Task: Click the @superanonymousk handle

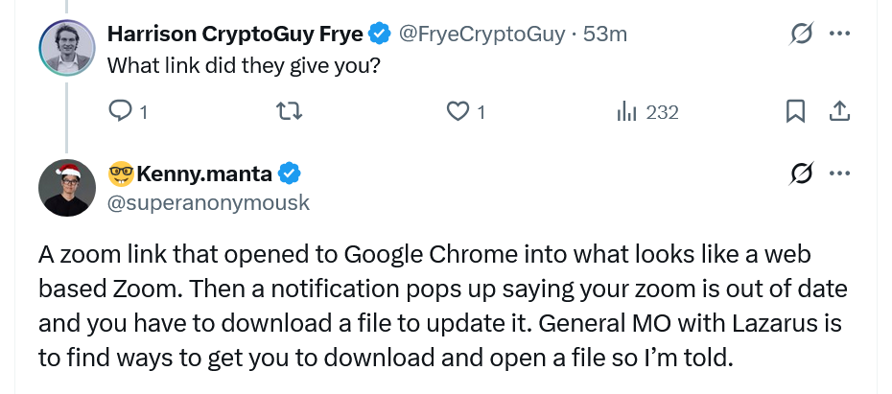Action: (x=208, y=202)
